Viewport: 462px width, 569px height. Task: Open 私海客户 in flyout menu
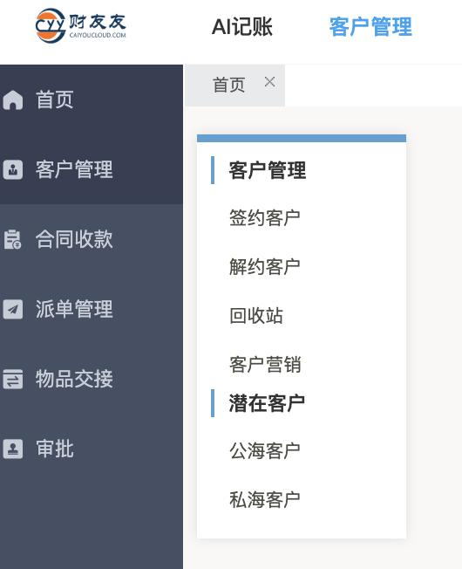265,500
